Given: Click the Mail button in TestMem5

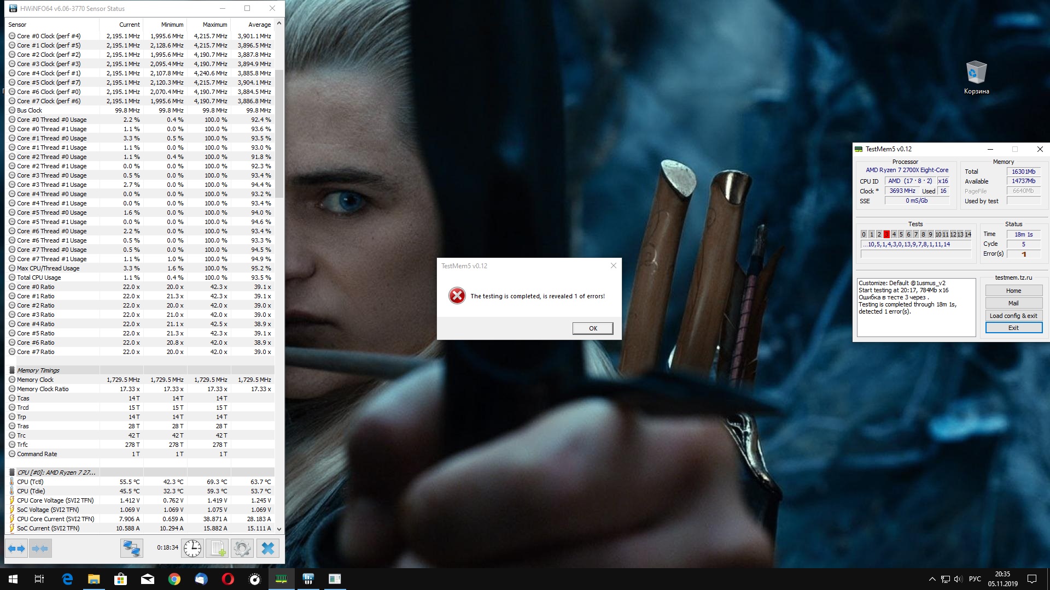Looking at the screenshot, I should [1013, 303].
